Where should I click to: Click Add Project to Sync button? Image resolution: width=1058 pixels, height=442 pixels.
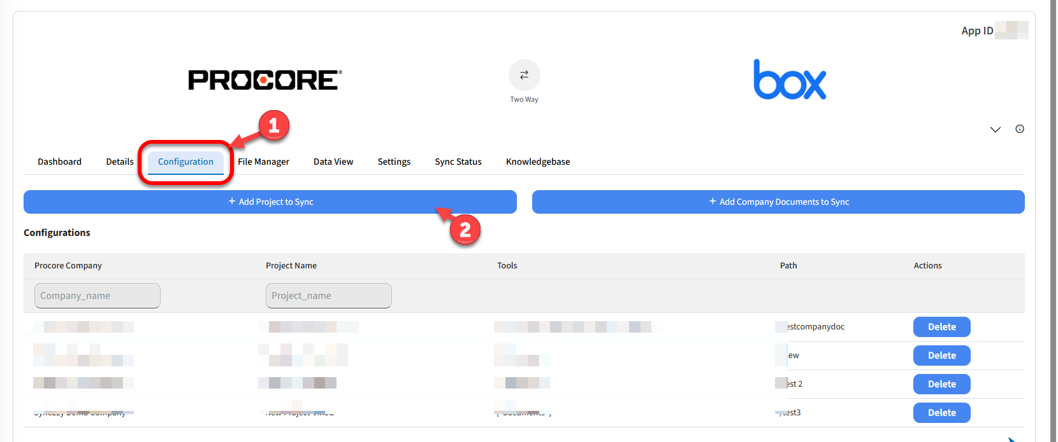270,202
